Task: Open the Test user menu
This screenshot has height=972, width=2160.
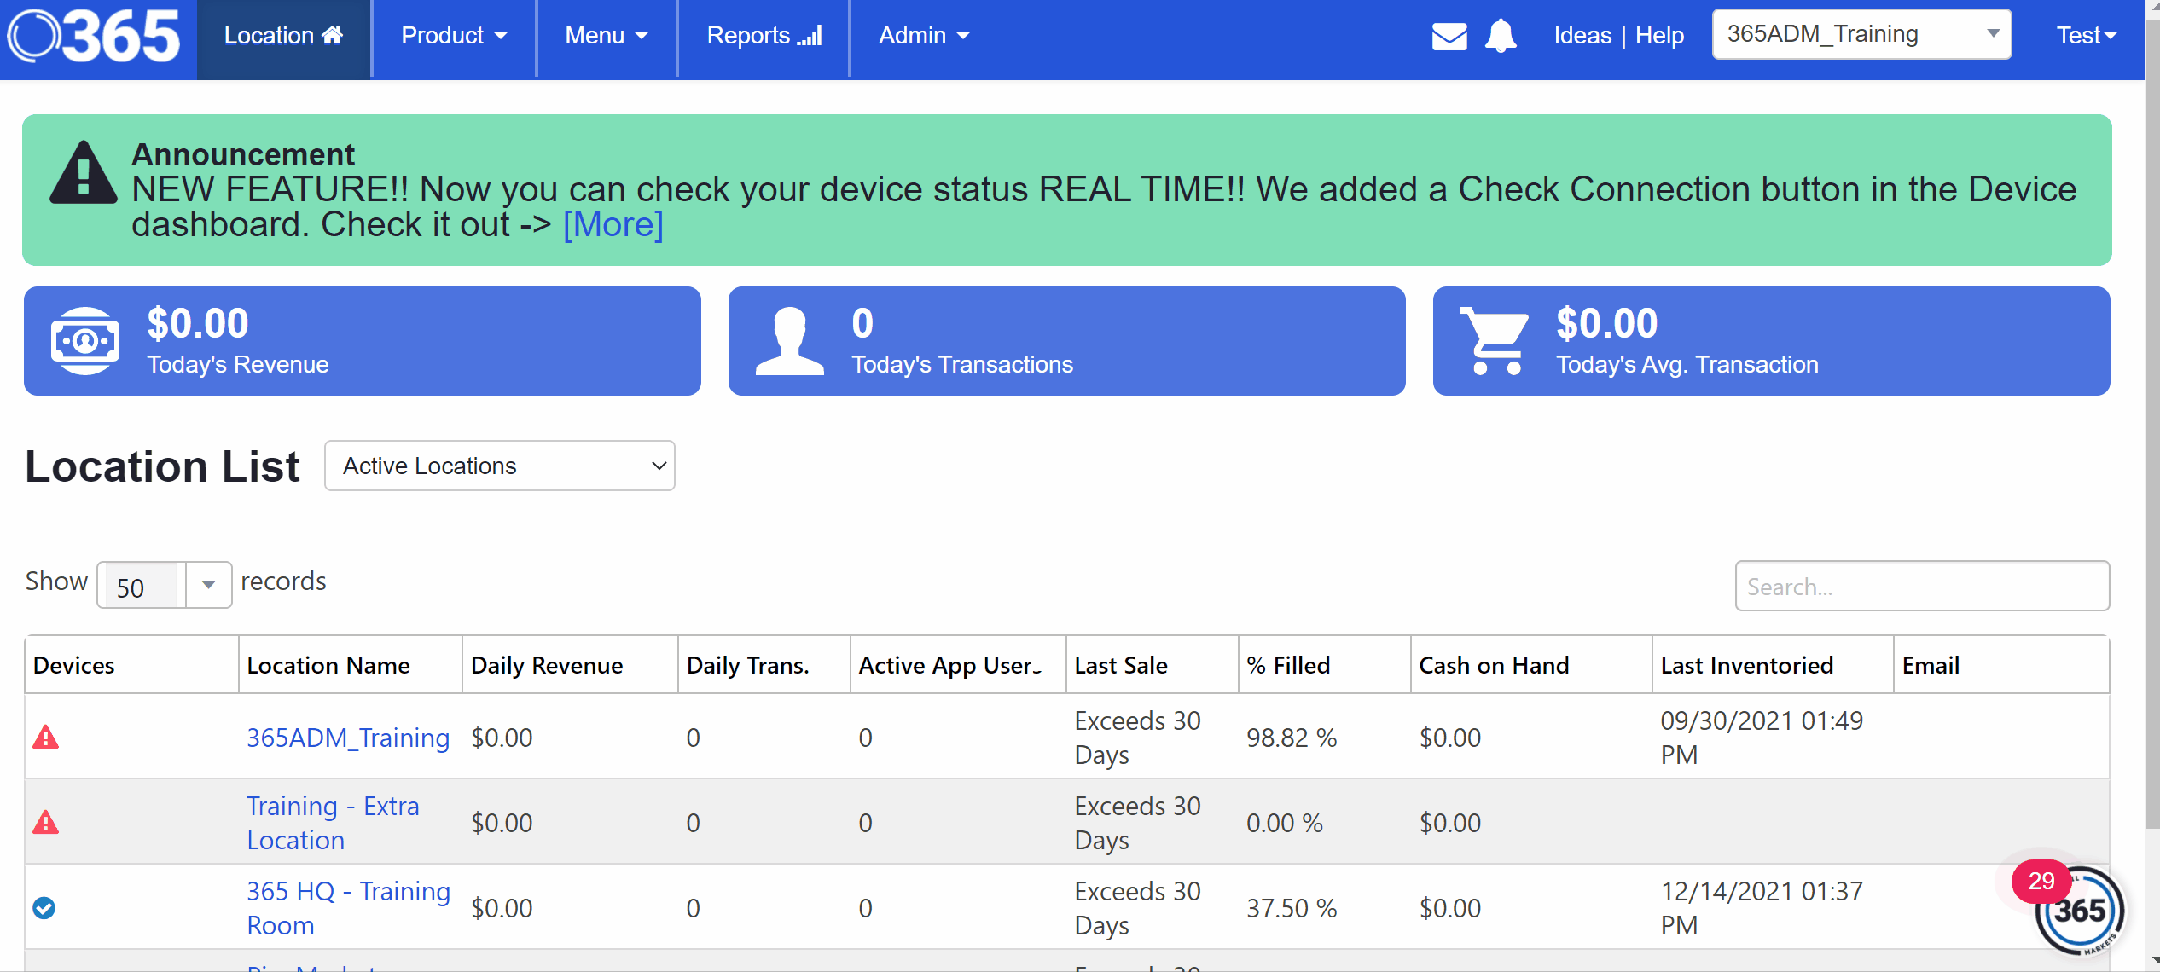Action: coord(2086,36)
